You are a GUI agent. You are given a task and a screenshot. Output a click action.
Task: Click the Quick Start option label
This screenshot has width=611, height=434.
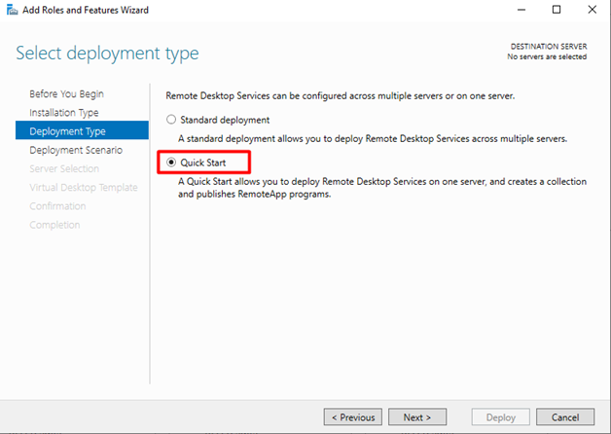202,163
